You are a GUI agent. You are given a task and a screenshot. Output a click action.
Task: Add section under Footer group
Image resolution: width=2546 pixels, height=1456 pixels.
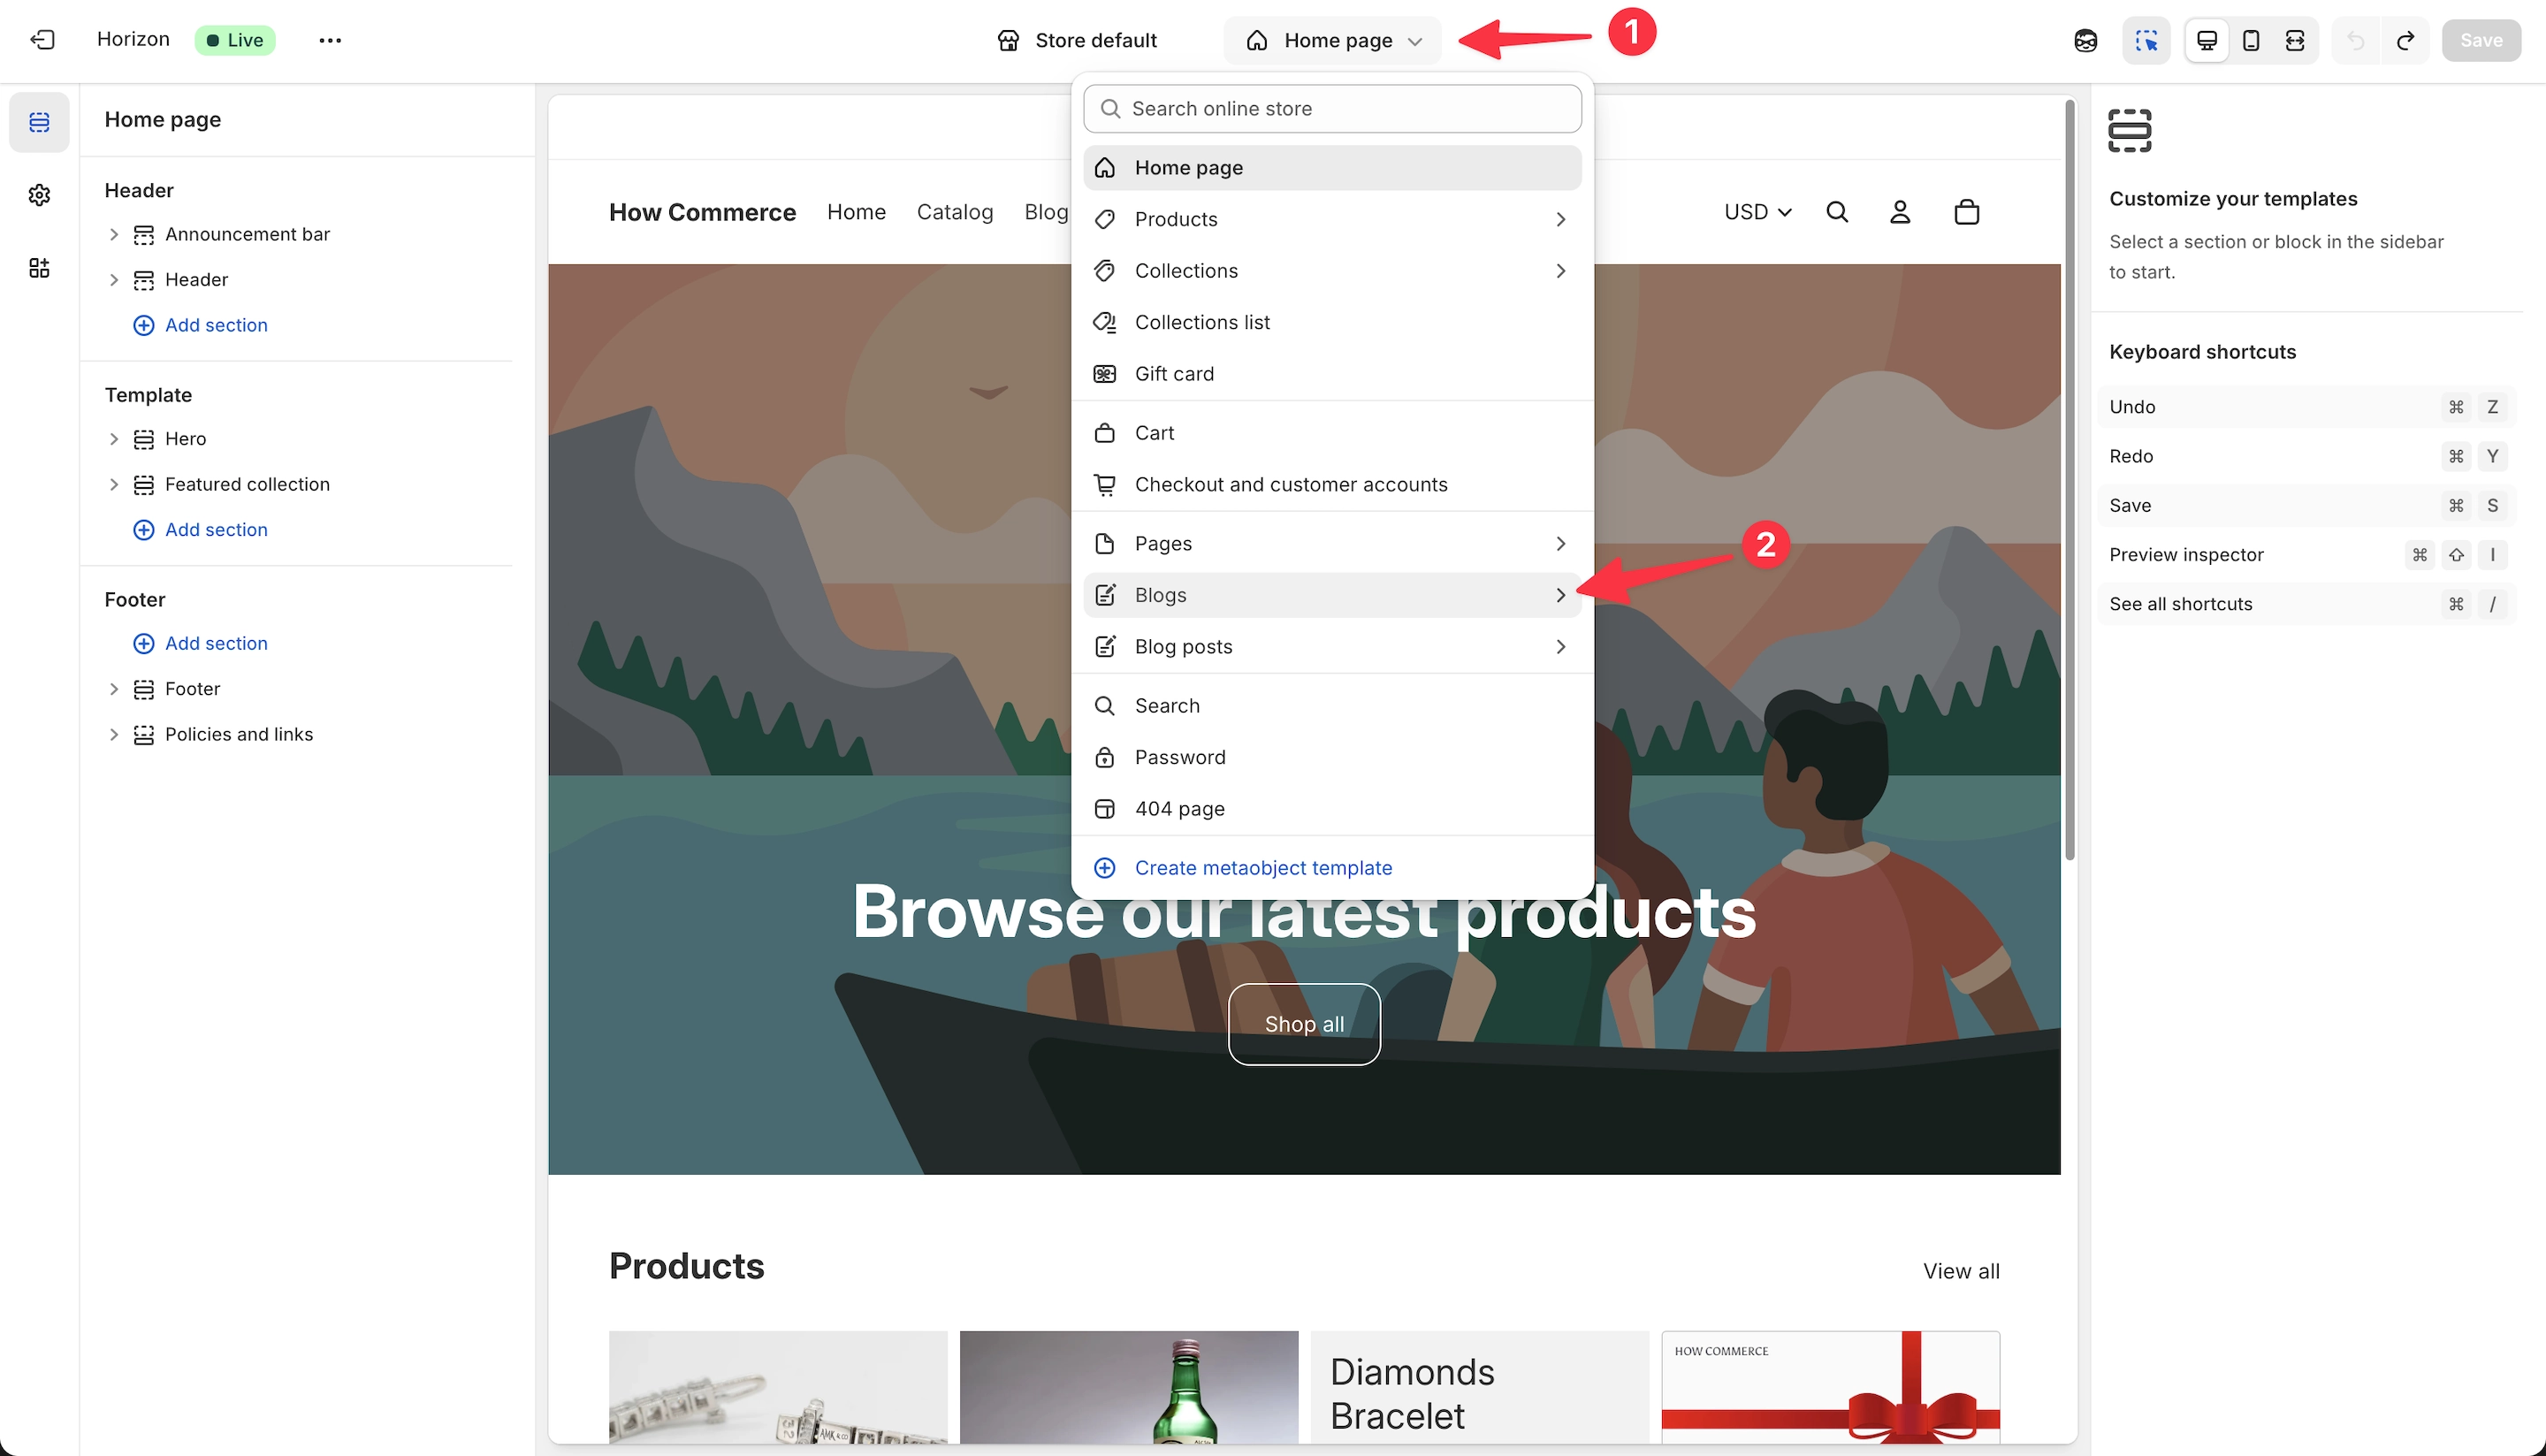point(200,643)
